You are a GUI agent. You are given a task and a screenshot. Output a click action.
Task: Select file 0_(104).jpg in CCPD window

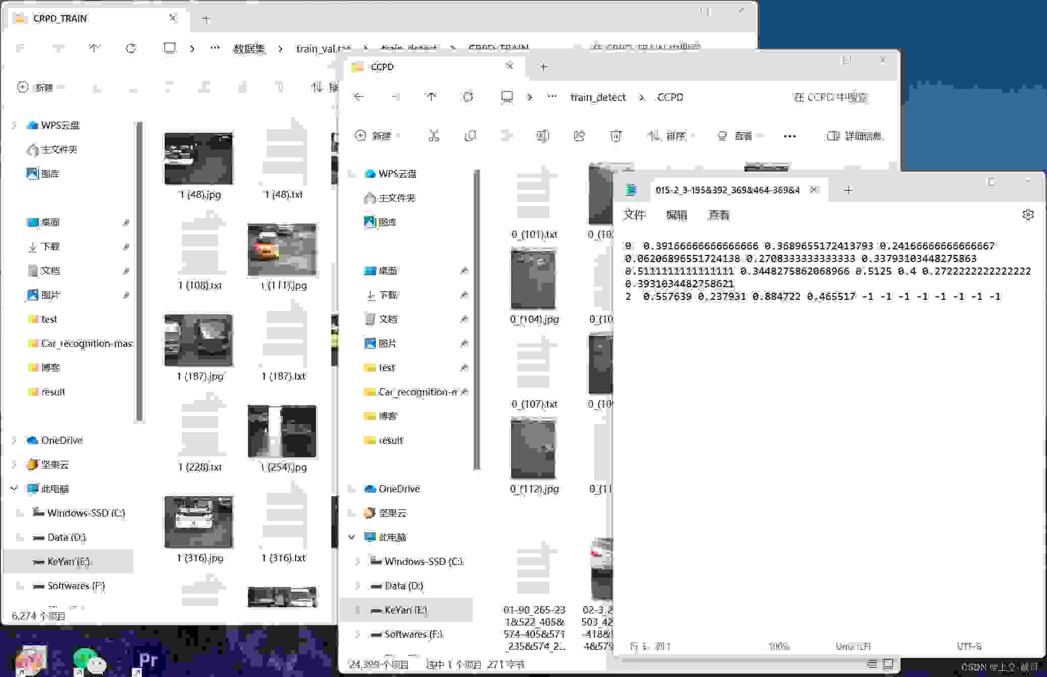[534, 286]
